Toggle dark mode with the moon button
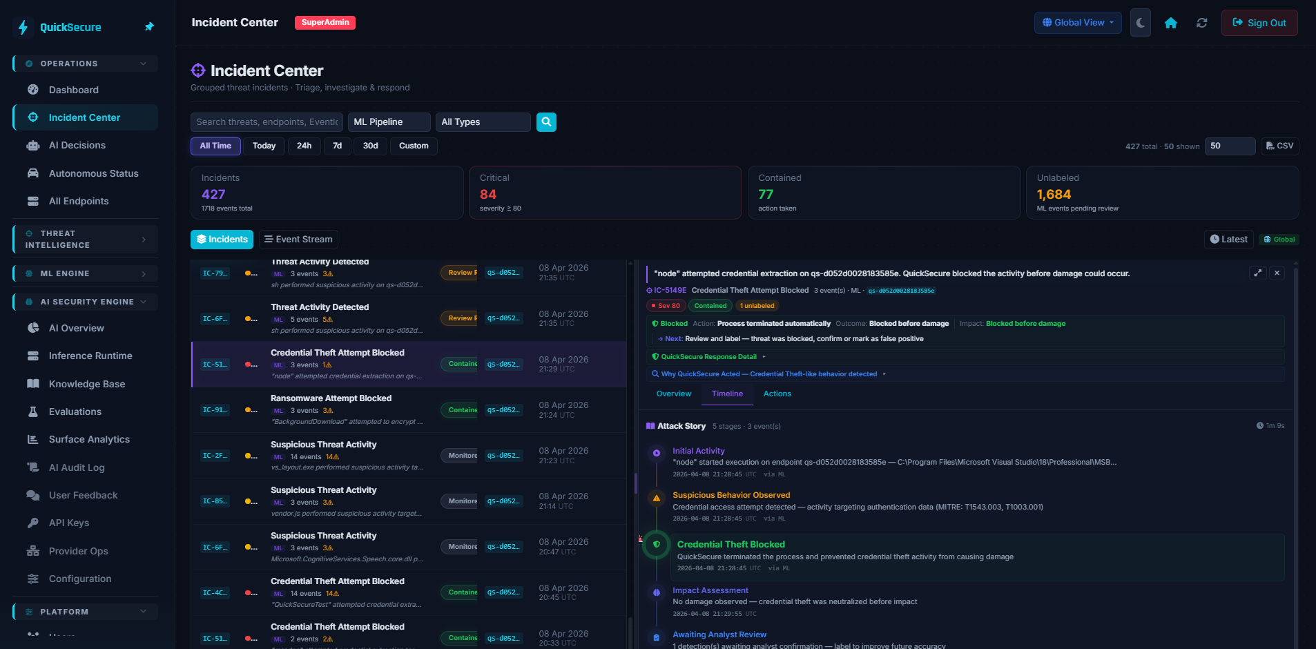 click(x=1140, y=23)
